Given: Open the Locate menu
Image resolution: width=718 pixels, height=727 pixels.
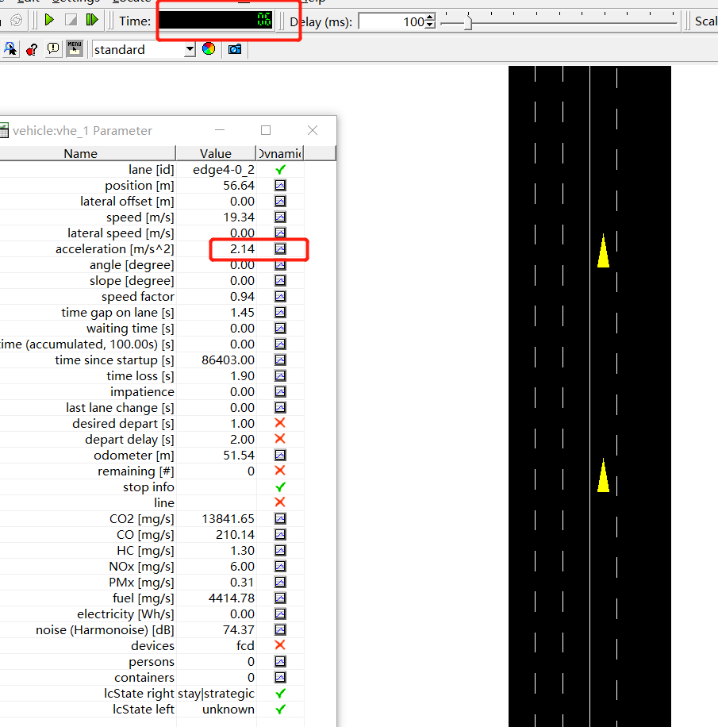Looking at the screenshot, I should pyautogui.click(x=129, y=2).
